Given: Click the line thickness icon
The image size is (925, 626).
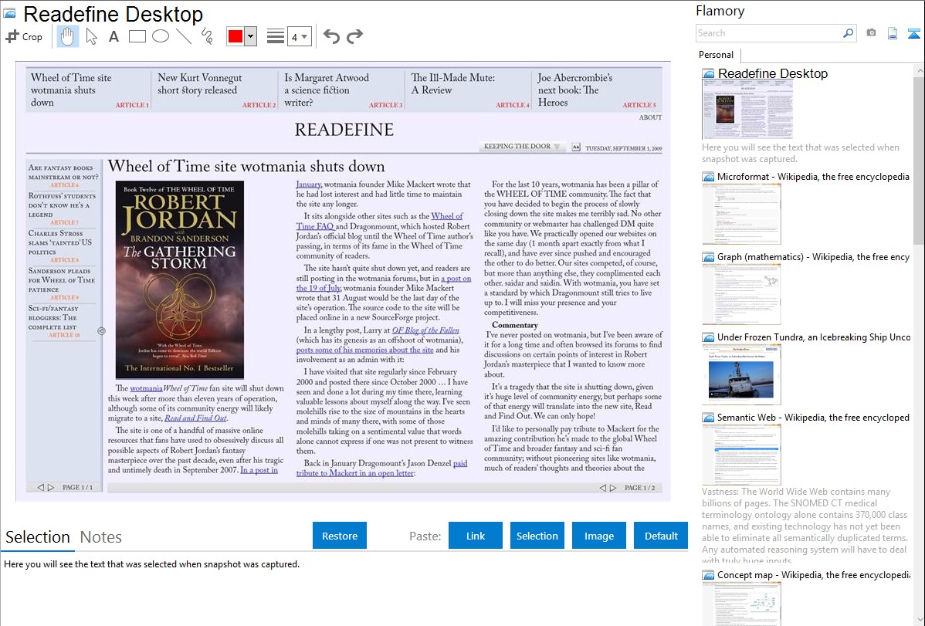Looking at the screenshot, I should click(x=275, y=36).
